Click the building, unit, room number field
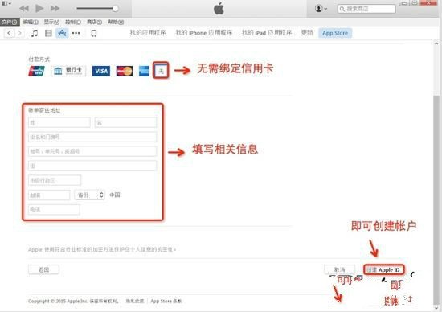442x312 pixels. (x=92, y=151)
